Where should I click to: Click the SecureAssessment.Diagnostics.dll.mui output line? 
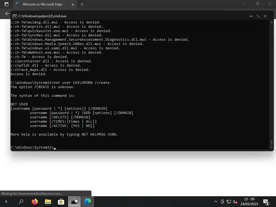(100, 40)
